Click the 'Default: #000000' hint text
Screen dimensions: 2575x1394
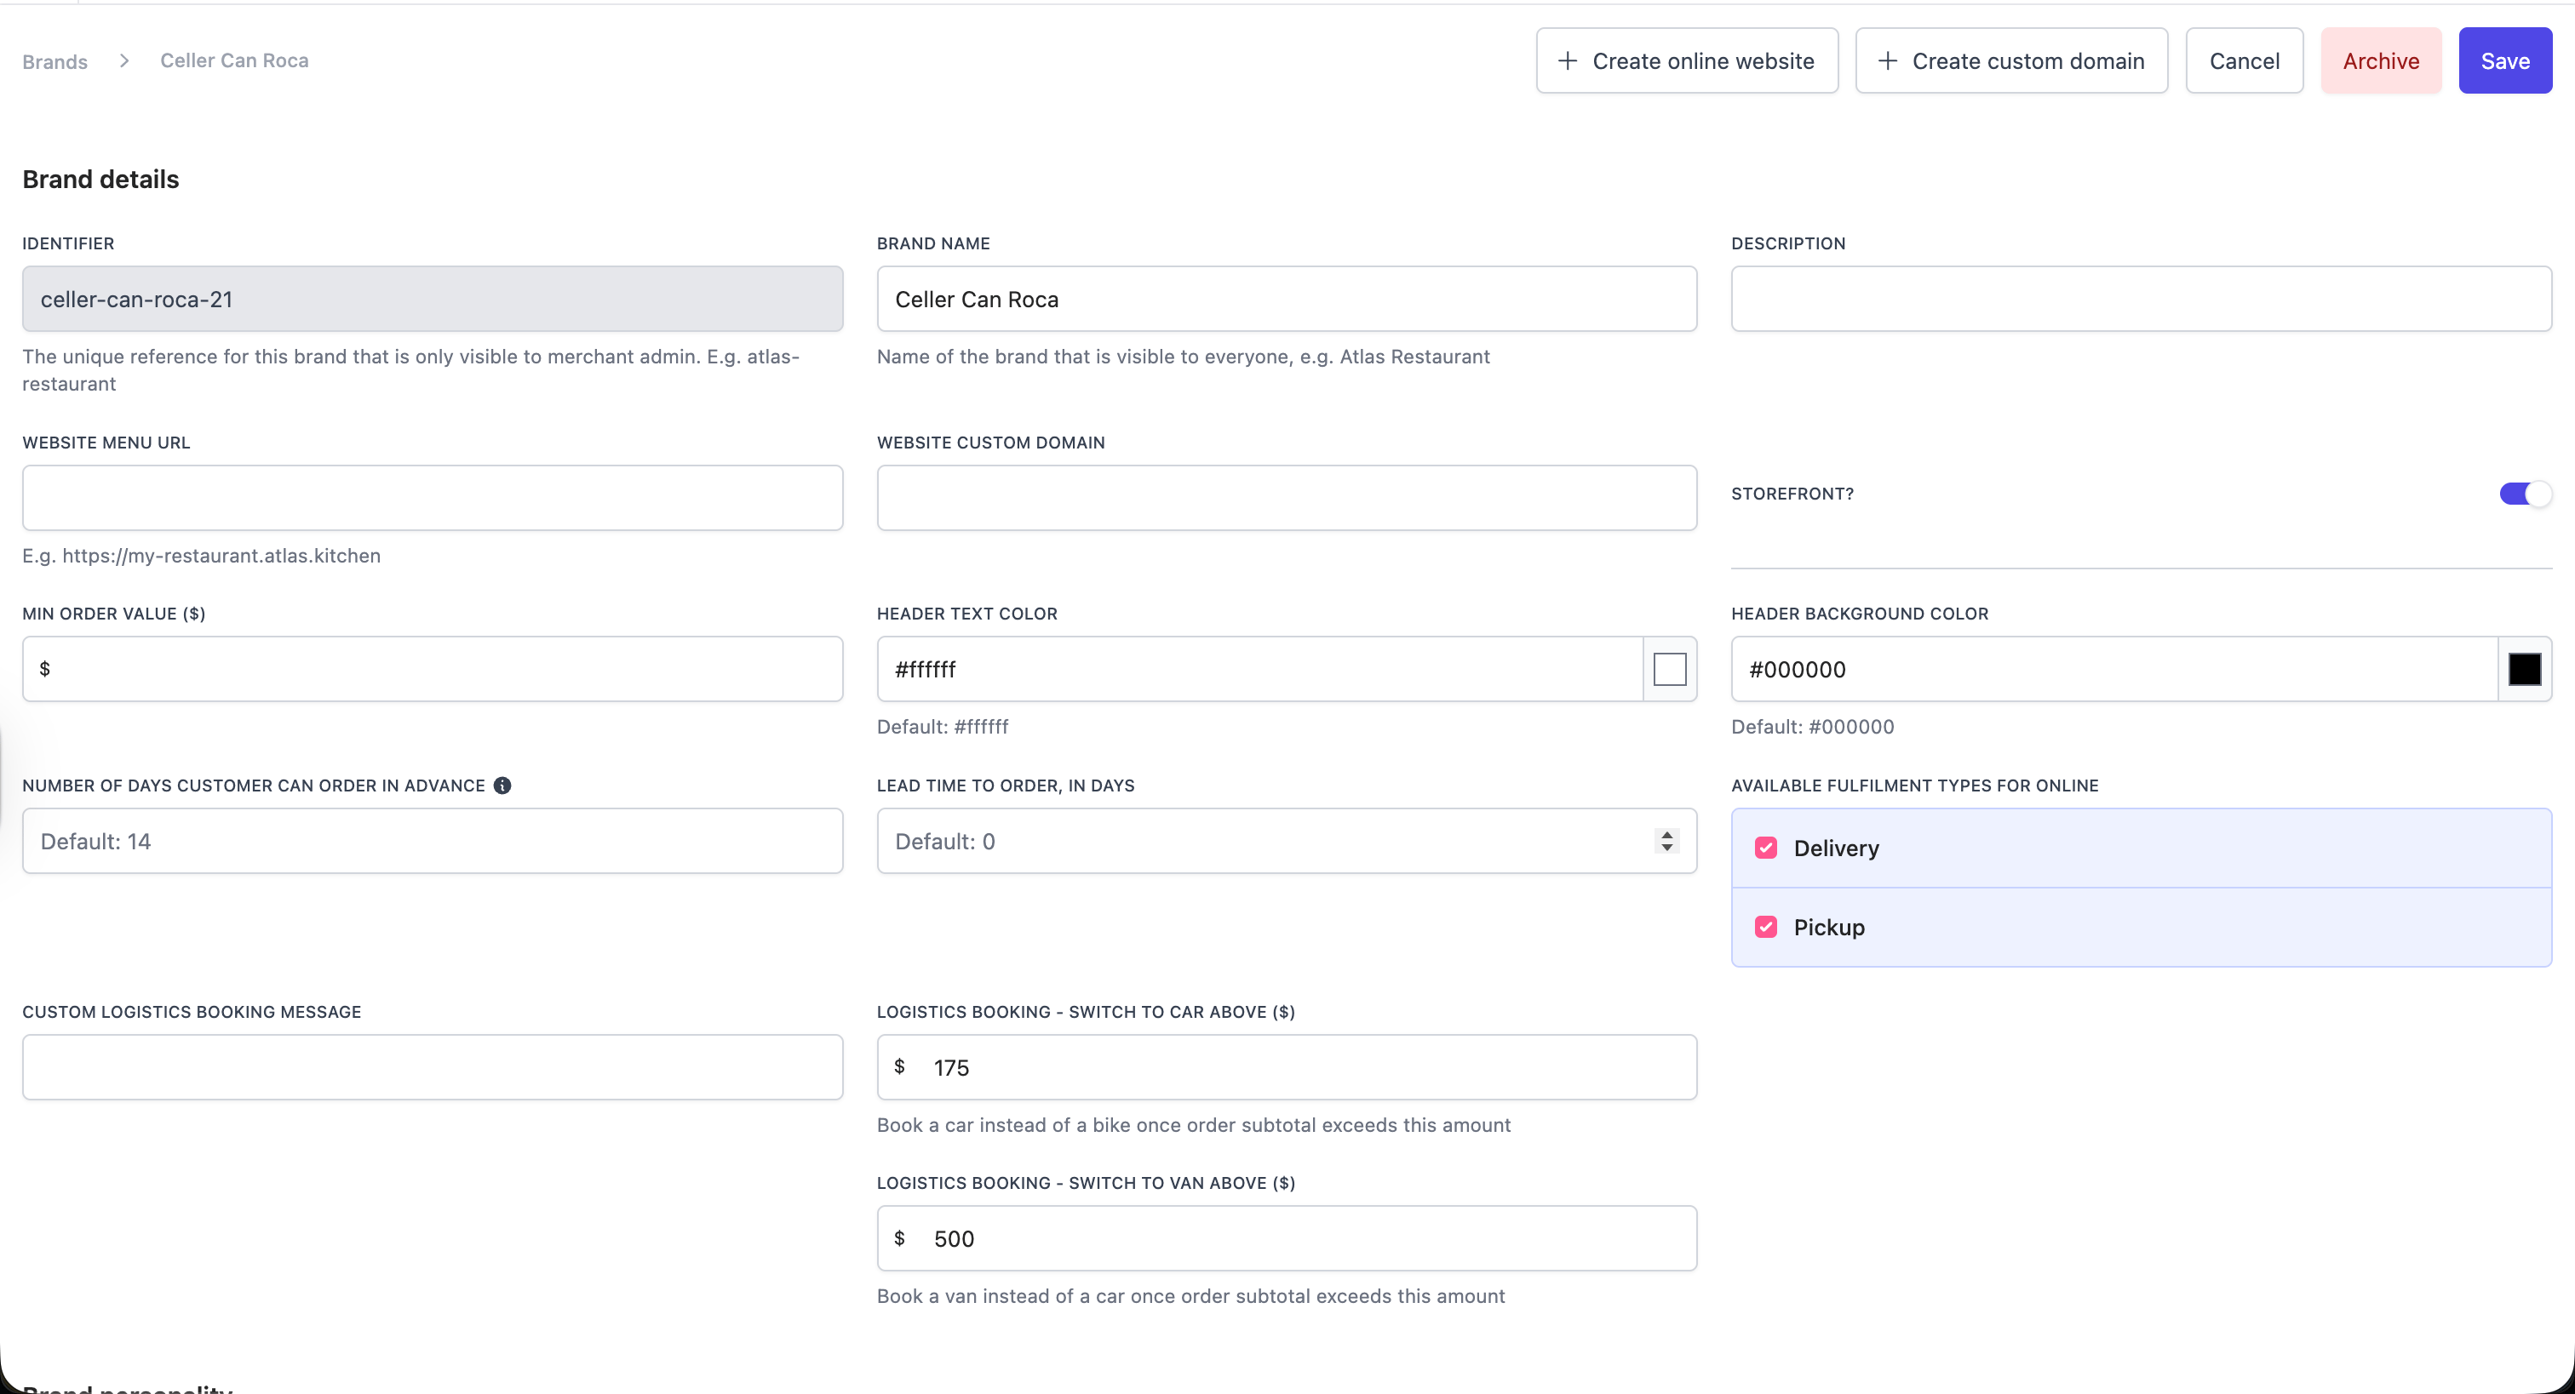pyautogui.click(x=1812, y=727)
